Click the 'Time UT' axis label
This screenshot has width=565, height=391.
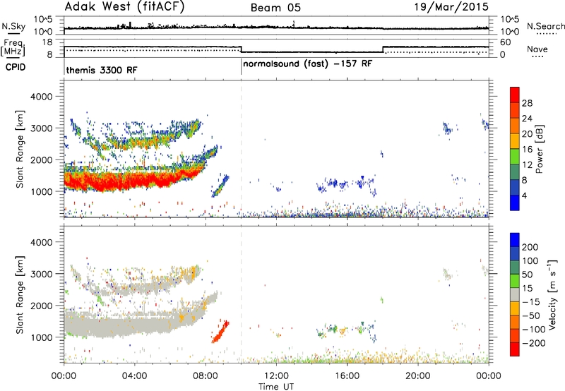click(x=276, y=387)
